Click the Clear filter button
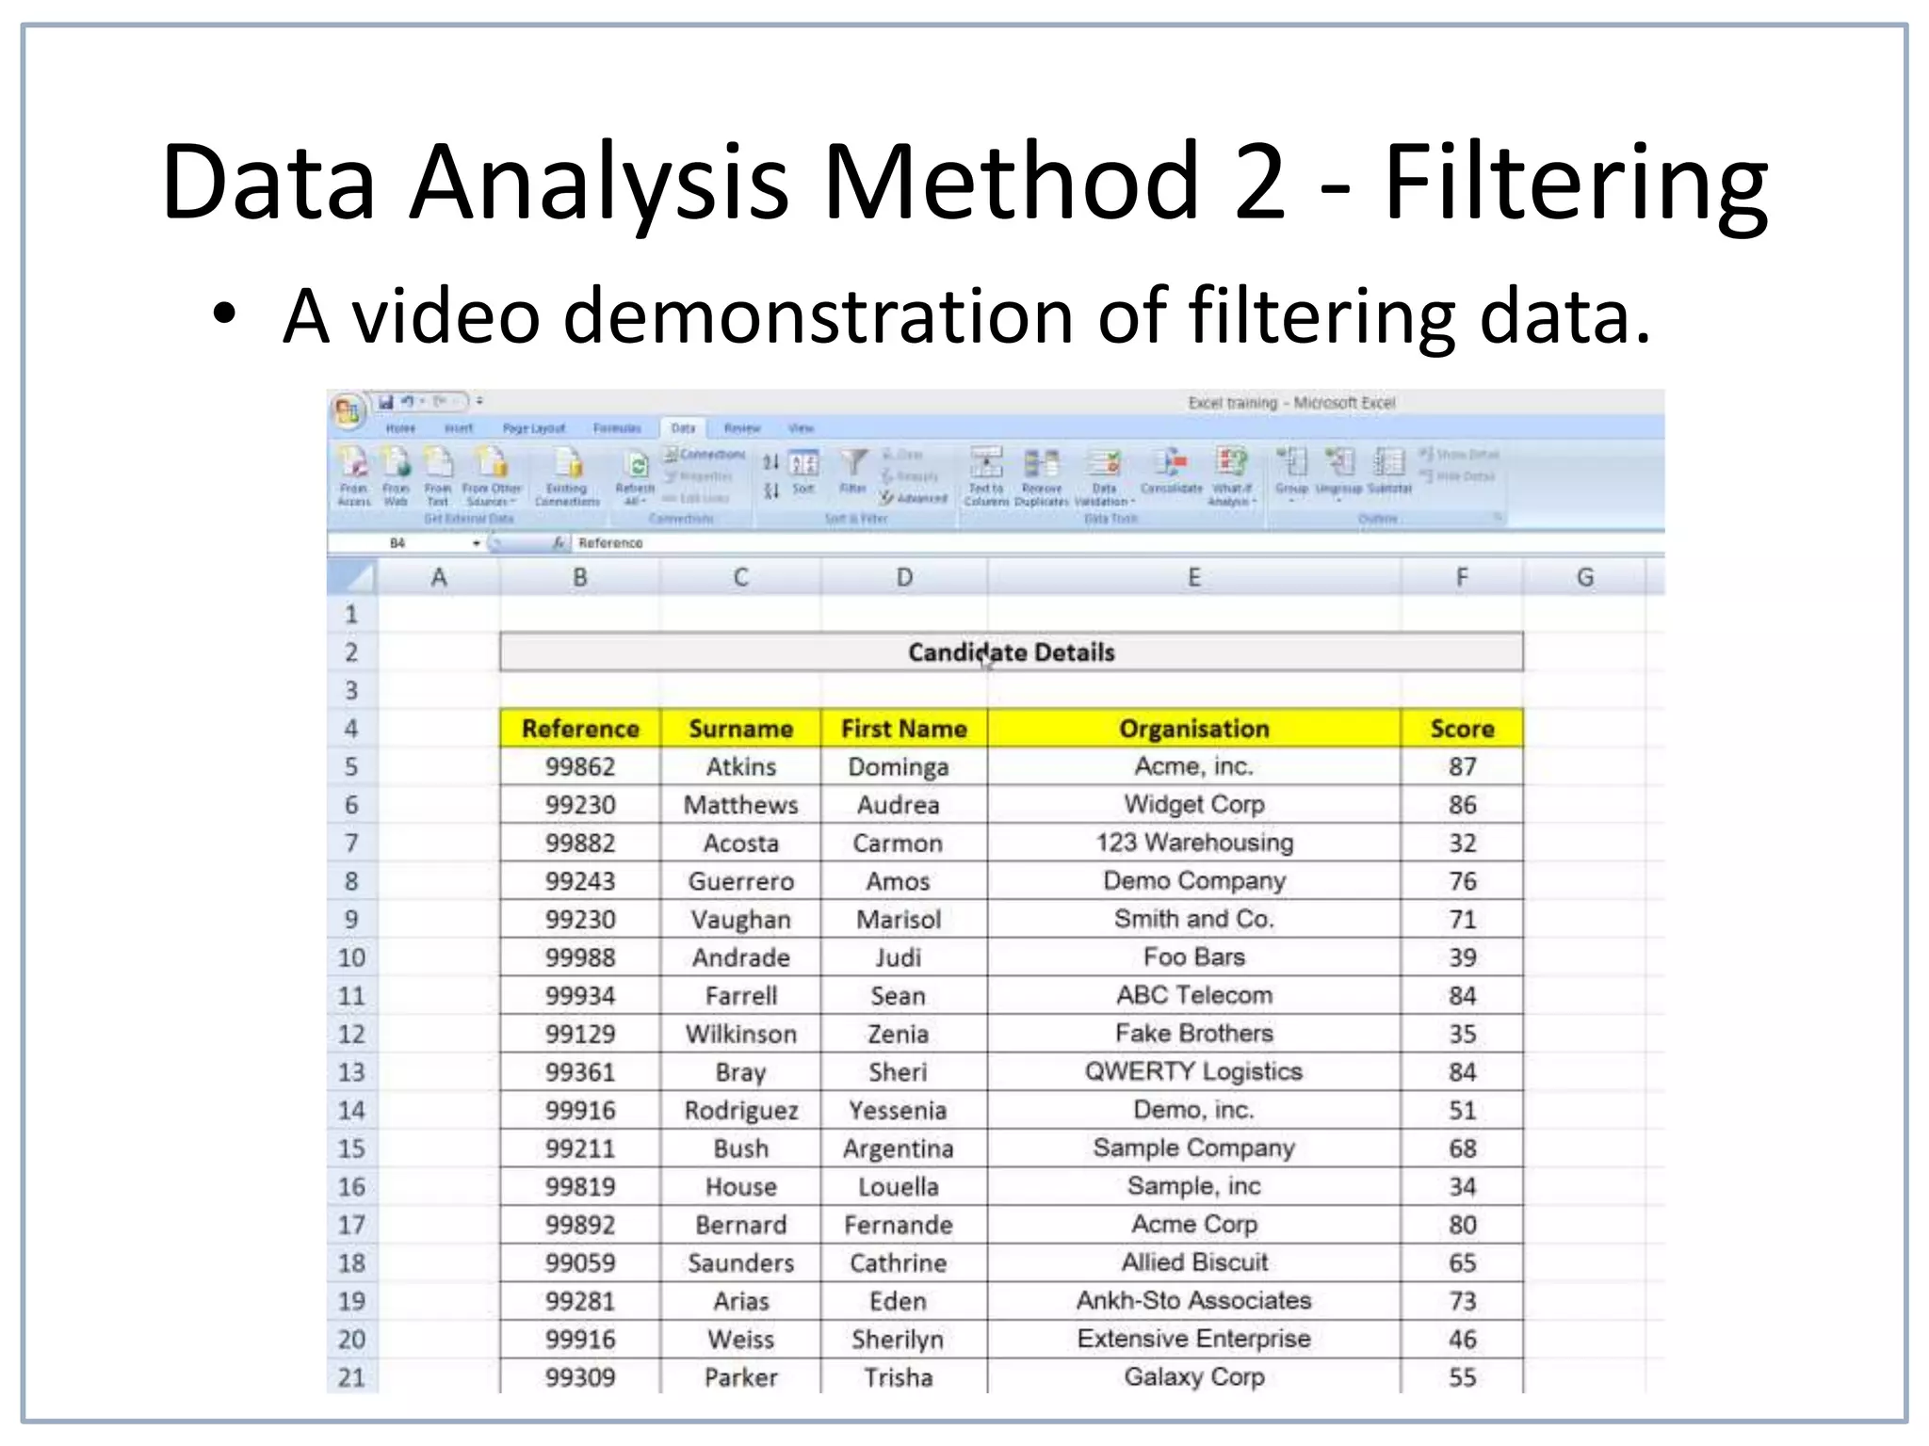Viewport: 1929px width, 1446px height. (x=902, y=455)
